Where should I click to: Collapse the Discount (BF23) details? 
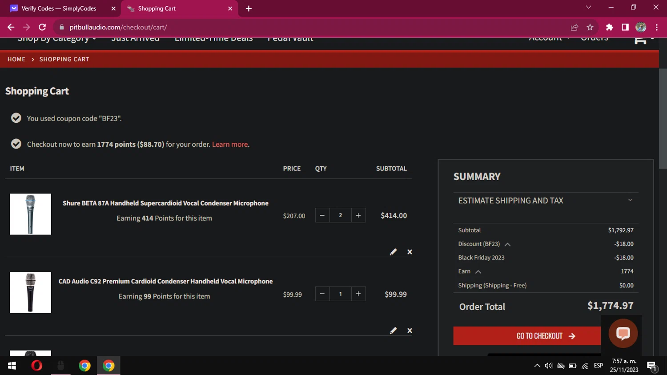[x=507, y=244]
